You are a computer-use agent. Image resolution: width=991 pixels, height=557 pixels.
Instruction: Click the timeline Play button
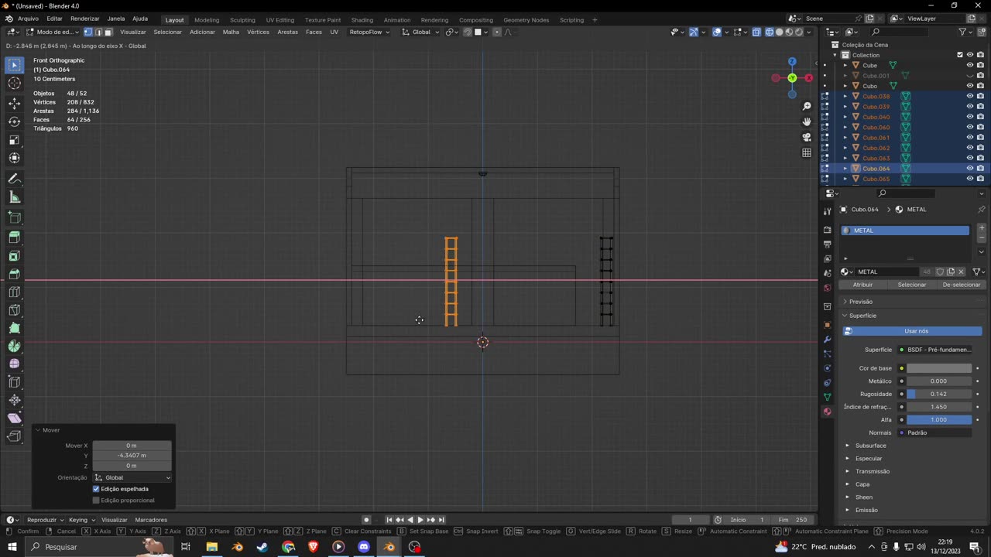[420, 520]
